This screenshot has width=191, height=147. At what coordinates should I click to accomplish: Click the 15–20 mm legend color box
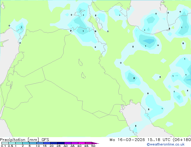pos(47,143)
